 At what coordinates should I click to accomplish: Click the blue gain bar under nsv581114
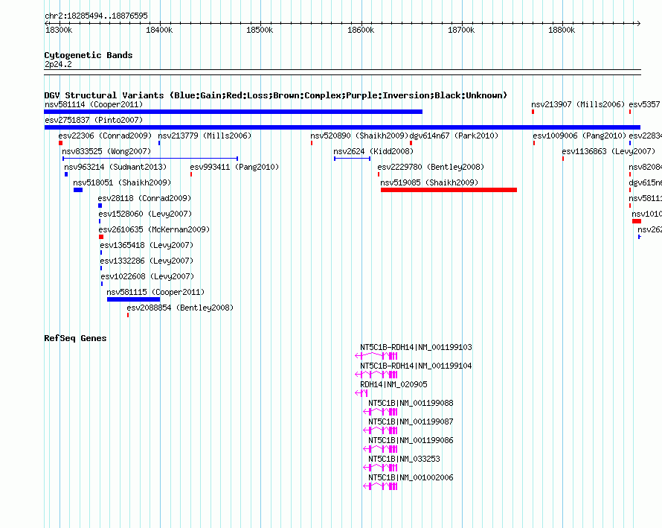point(233,112)
